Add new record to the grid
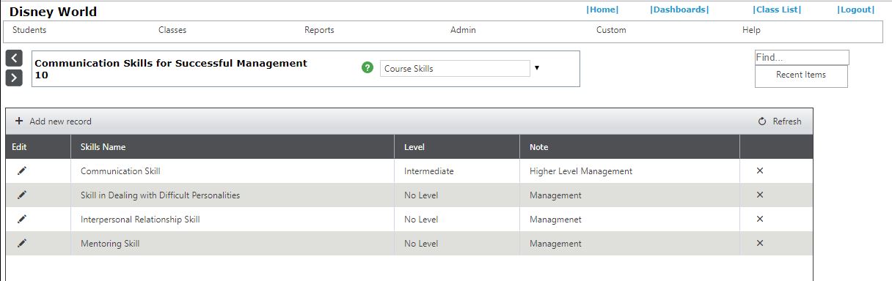 pyautogui.click(x=53, y=121)
